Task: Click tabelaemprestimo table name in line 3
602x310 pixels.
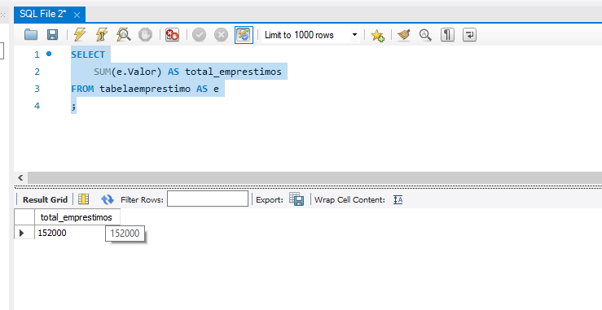Action: (145, 89)
